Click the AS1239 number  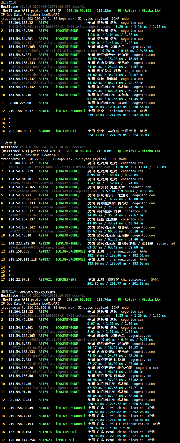[x=44, y=243]
